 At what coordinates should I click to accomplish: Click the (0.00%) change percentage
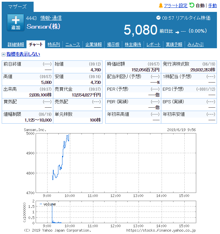pyautogui.click(x=198, y=31)
